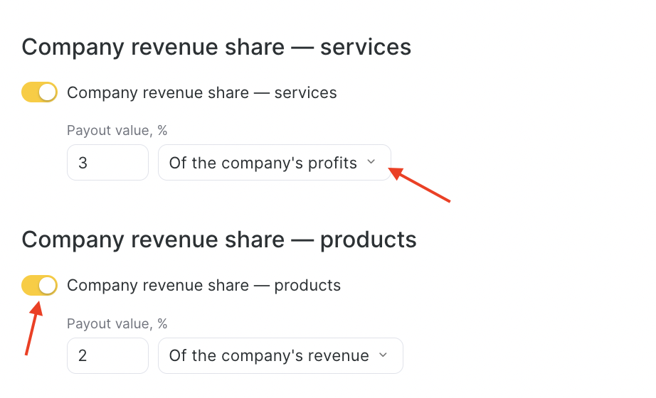Click the chevron icon in profits dropdown
656x398 pixels.
371,163
